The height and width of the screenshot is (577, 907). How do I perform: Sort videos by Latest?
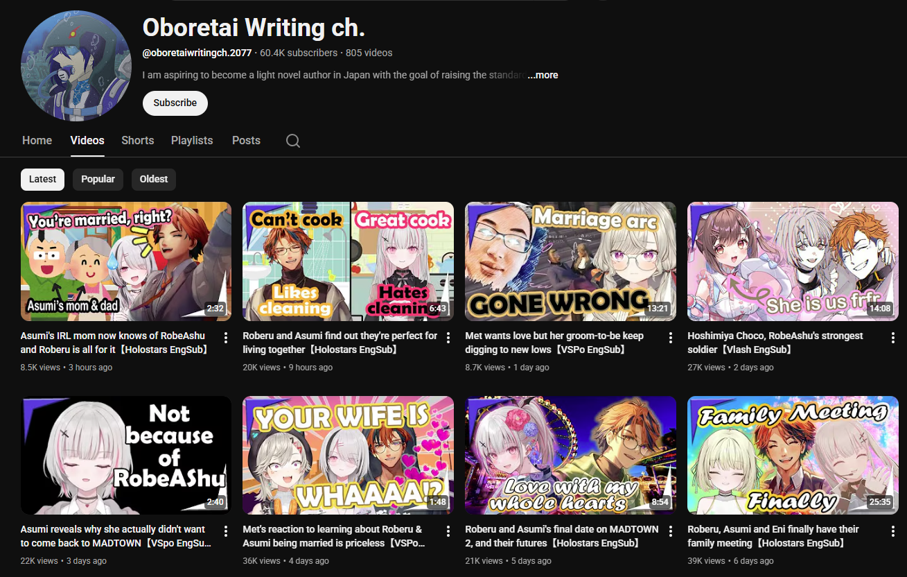[43, 179]
